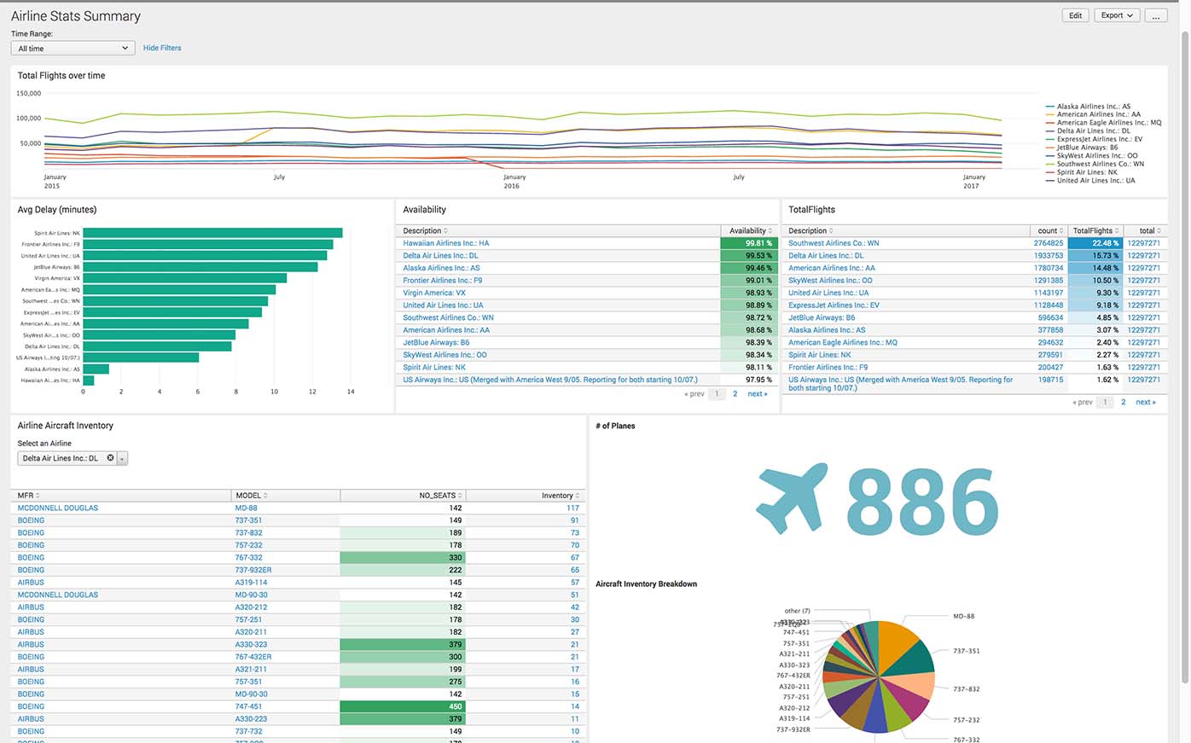Sort TotalFlights table by Description column
The width and height of the screenshot is (1191, 743).
click(x=810, y=231)
